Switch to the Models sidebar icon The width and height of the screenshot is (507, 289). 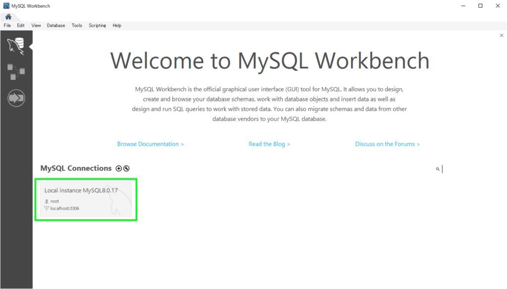[16, 72]
